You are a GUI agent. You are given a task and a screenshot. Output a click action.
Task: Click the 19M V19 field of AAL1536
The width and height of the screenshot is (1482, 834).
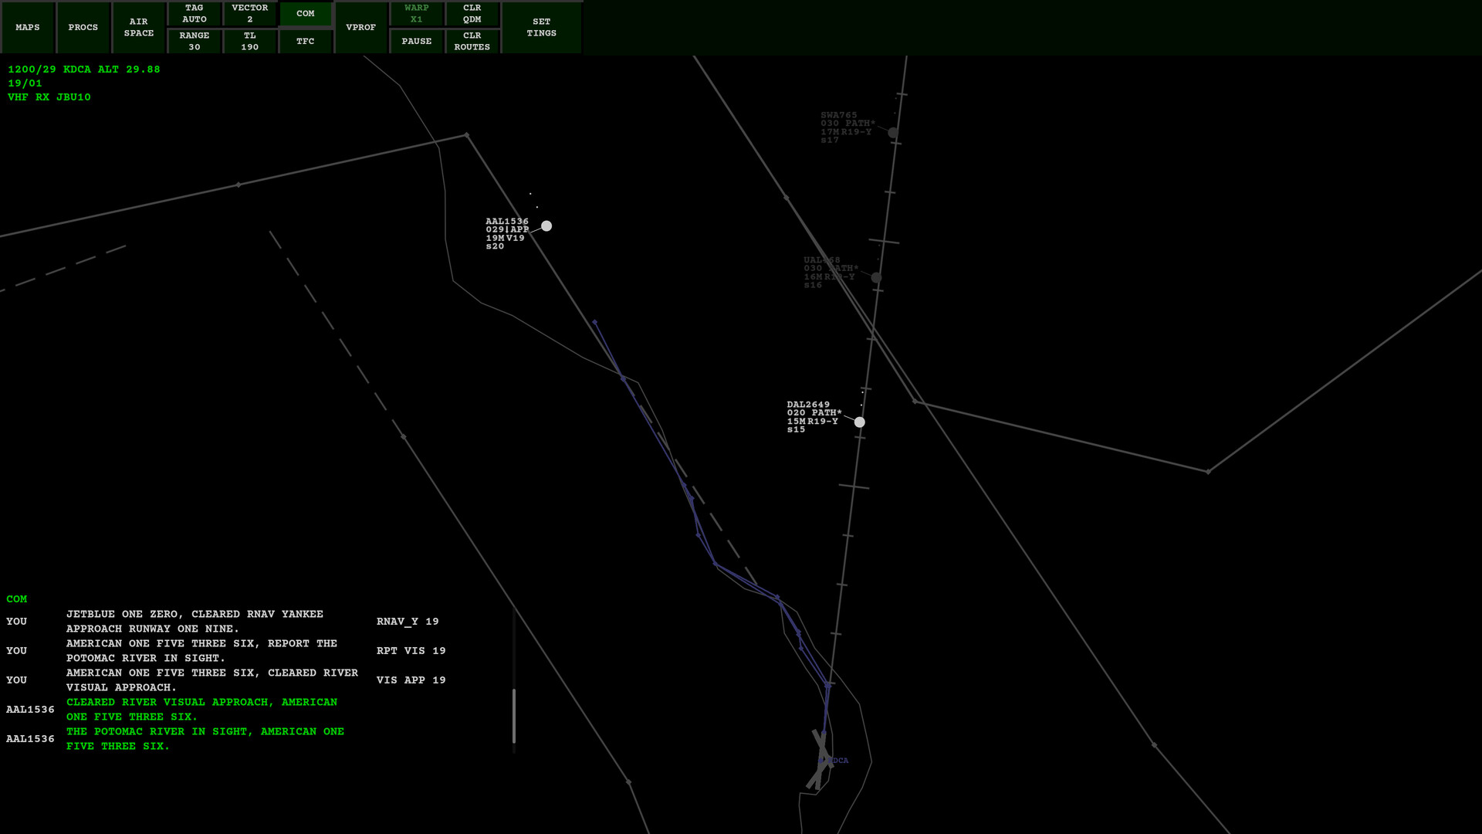pos(505,238)
